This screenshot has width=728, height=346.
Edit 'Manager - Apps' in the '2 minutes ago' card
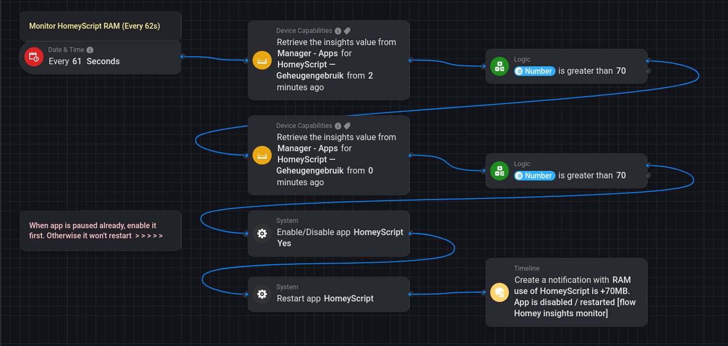308,53
